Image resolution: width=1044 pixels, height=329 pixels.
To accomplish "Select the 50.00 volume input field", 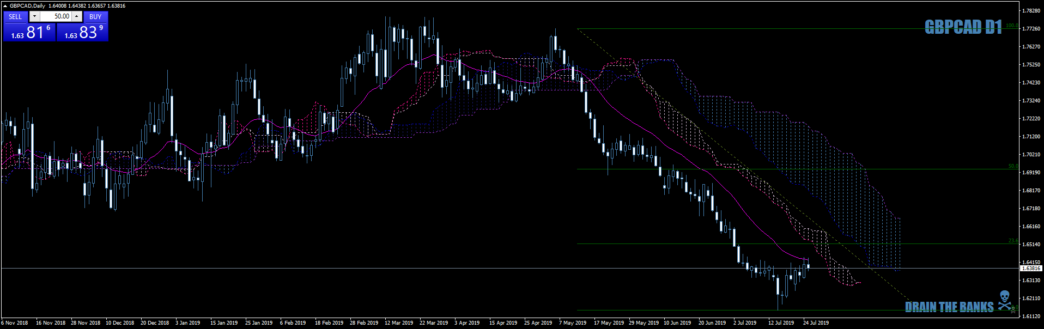I will (x=56, y=16).
